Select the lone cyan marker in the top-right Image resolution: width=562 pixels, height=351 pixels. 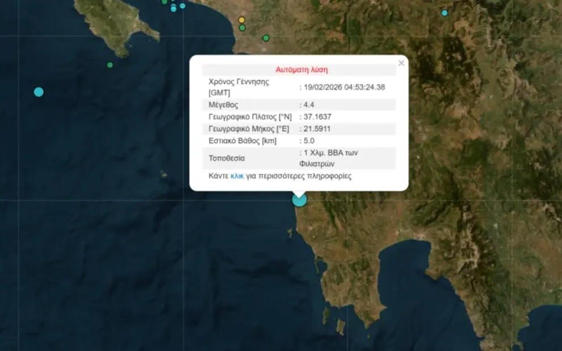(x=444, y=12)
